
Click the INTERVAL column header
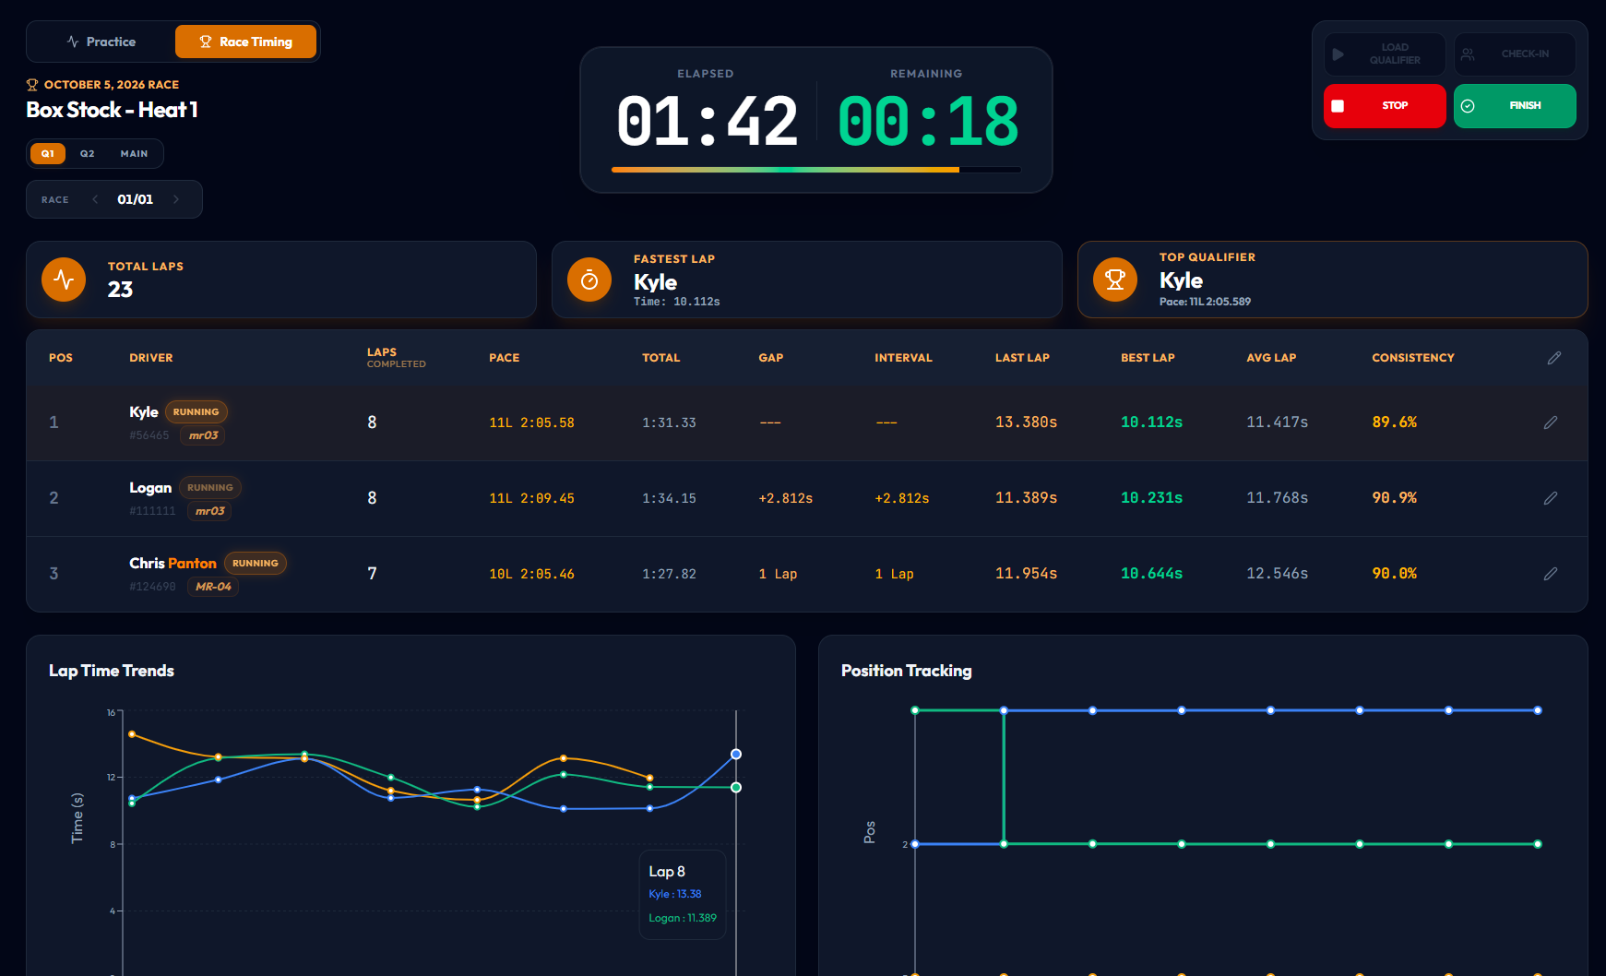903,358
